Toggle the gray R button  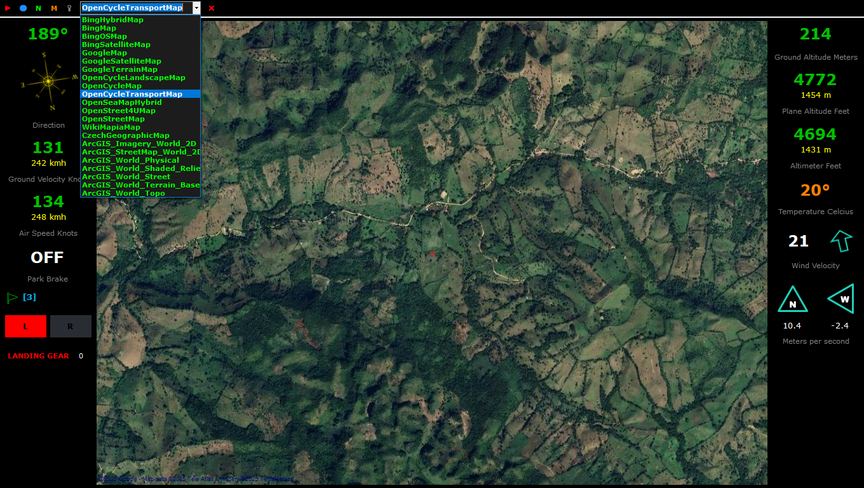coord(71,326)
